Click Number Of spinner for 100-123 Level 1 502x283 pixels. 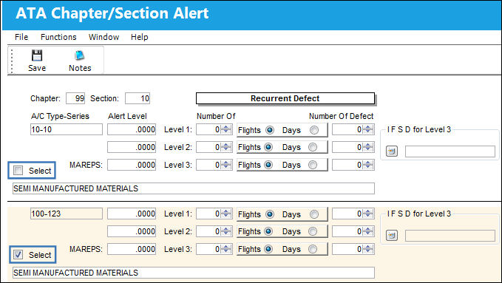pos(226,214)
